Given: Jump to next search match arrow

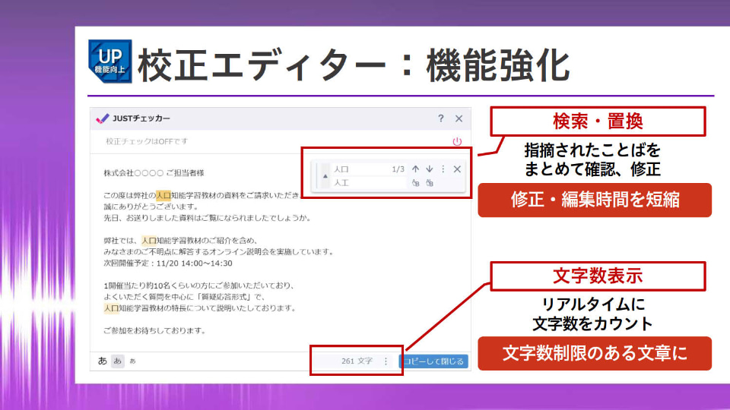Looking at the screenshot, I should [x=429, y=169].
